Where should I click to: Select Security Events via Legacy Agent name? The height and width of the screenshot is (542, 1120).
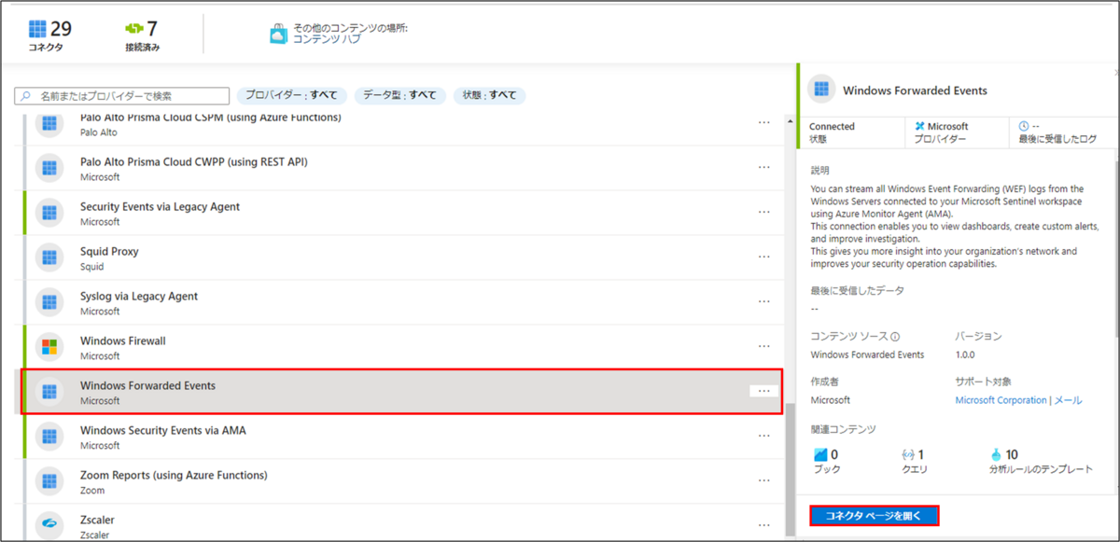click(x=160, y=206)
